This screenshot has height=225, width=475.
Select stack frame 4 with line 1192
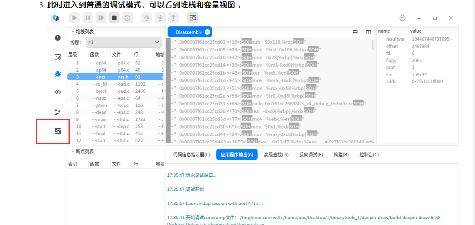pyautogui.click(x=115, y=84)
